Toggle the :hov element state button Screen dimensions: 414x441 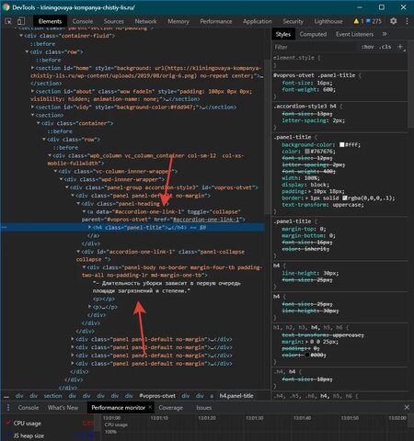coord(367,47)
